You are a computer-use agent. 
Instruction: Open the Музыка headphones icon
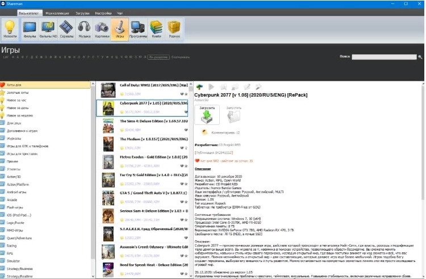click(84, 30)
